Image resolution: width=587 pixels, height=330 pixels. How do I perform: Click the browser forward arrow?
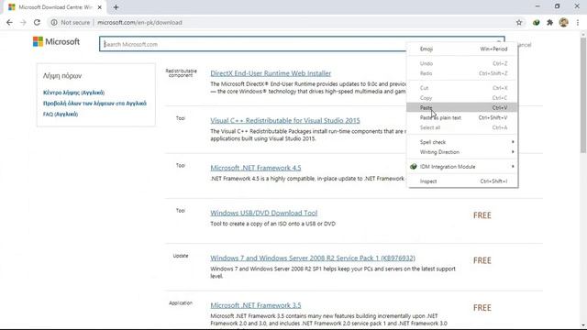click(x=23, y=22)
